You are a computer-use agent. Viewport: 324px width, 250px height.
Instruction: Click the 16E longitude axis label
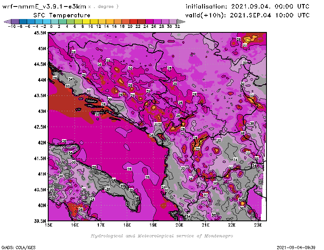tap(75, 225)
